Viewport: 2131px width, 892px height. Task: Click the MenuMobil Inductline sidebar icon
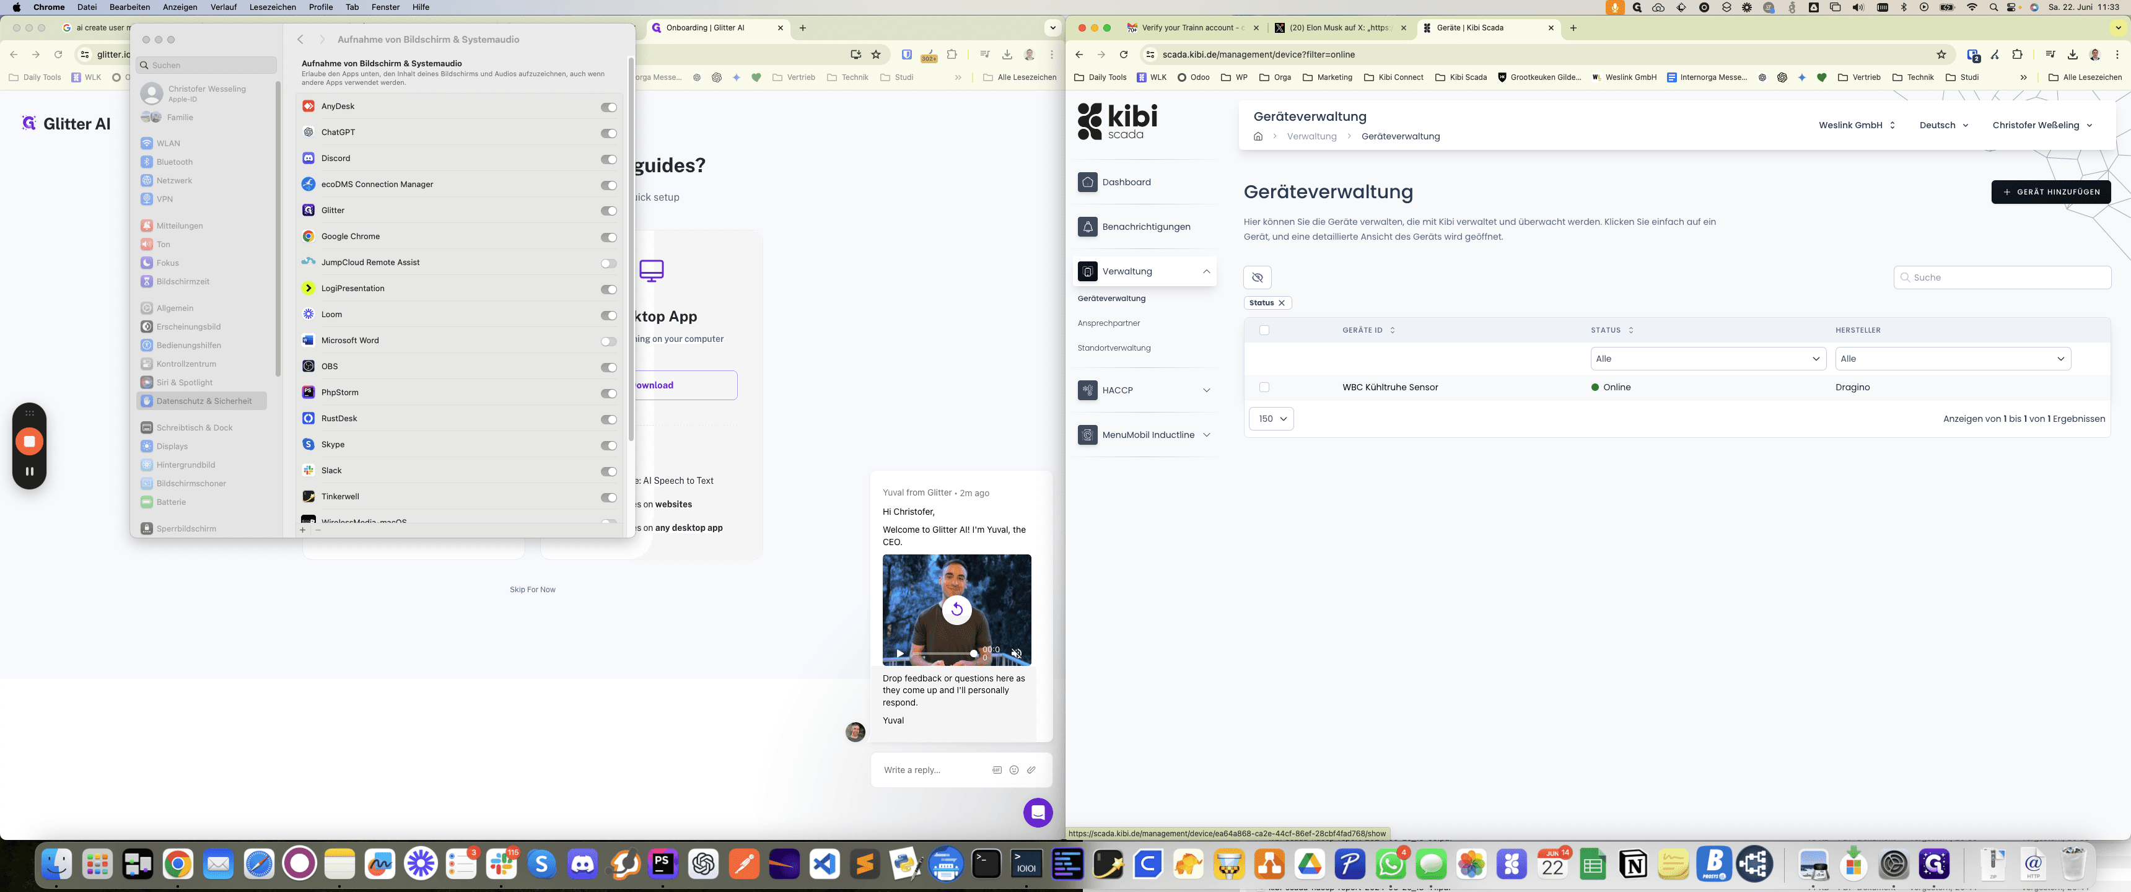1088,435
